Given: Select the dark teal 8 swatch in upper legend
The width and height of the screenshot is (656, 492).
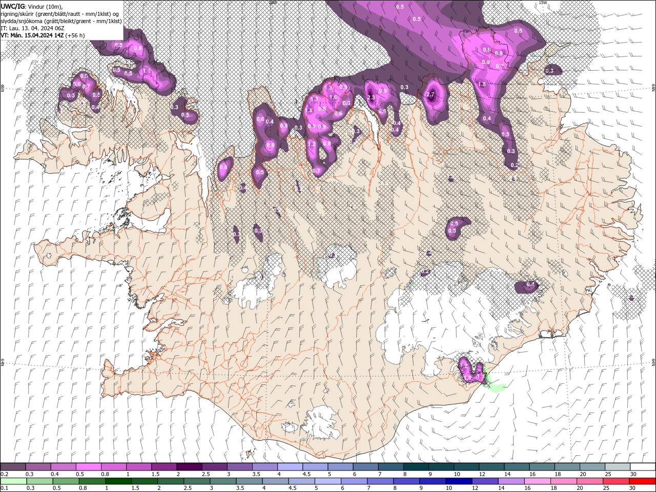Looking at the screenshot, I should [x=416, y=467].
